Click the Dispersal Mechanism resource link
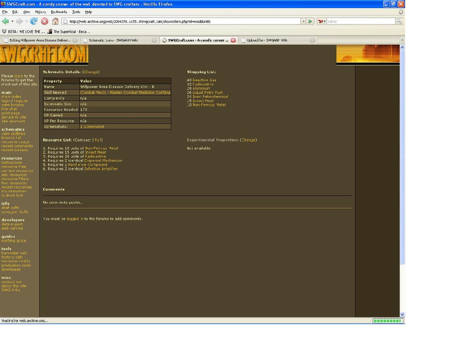Viewport: 450px width, 360px height. coord(103,160)
